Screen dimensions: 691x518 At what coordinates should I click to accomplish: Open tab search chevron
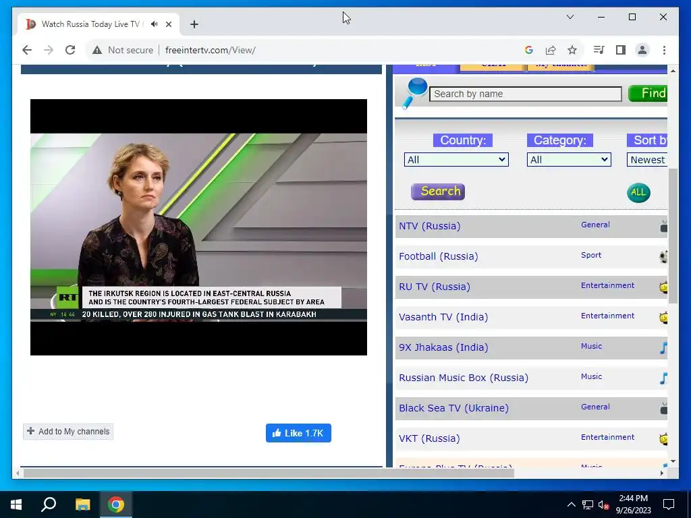[570, 17]
